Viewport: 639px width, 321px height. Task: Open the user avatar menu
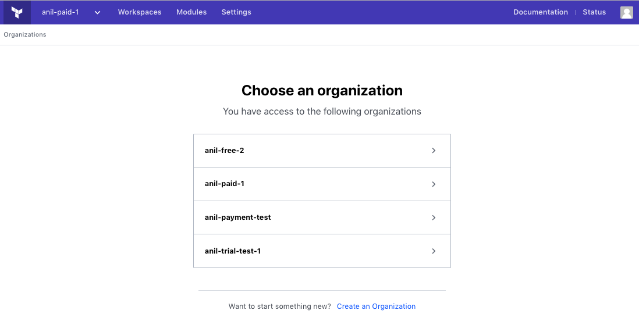[626, 12]
